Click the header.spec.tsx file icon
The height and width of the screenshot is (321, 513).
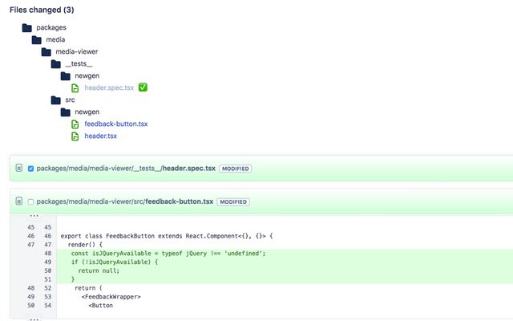(x=75, y=87)
